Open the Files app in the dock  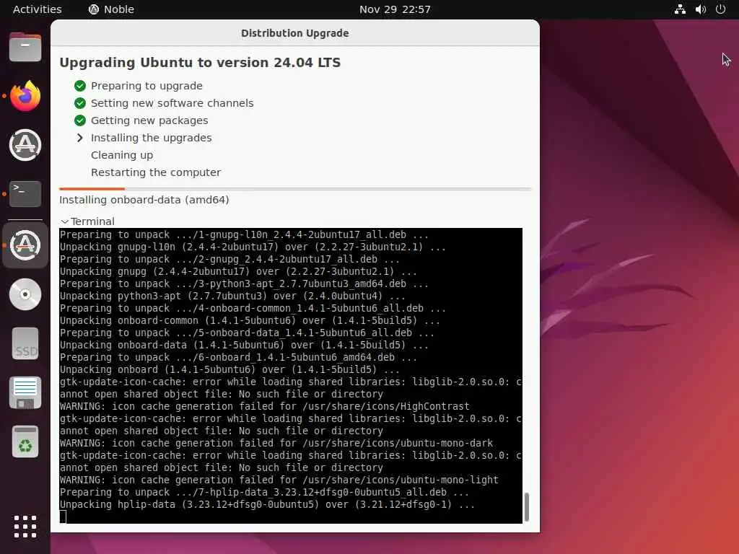pyautogui.click(x=25, y=47)
